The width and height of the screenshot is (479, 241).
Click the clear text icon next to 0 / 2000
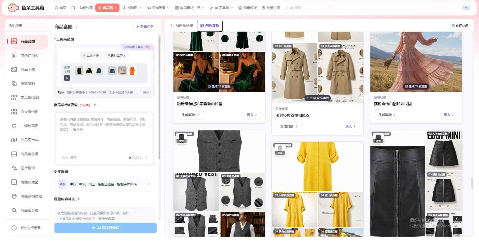pyautogui.click(x=146, y=158)
